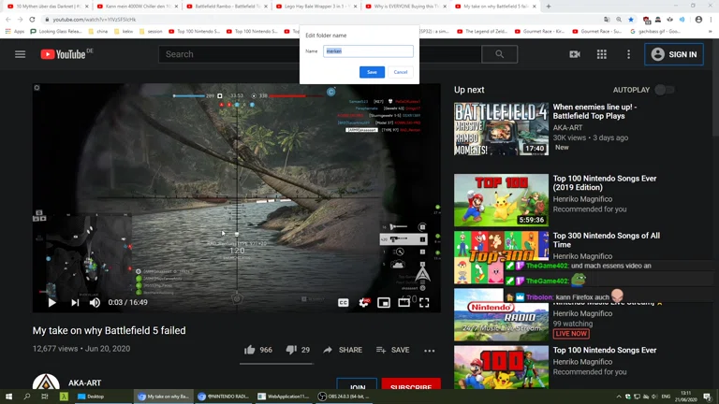
Task: Open Windows taskbar search
Action: (x=26, y=397)
